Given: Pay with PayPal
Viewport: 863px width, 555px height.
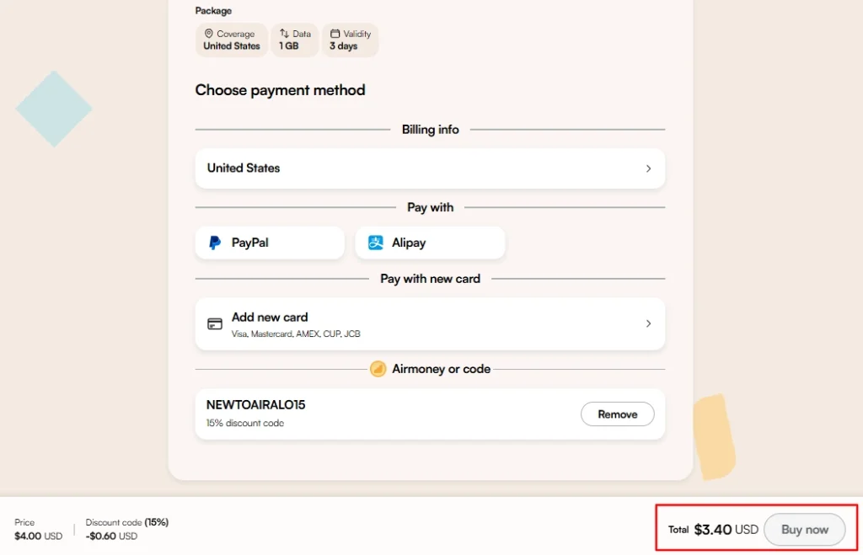Looking at the screenshot, I should click(270, 243).
